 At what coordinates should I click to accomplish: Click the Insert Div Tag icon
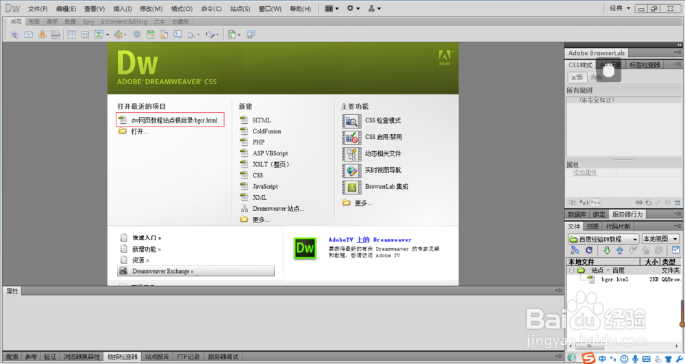pos(85,34)
